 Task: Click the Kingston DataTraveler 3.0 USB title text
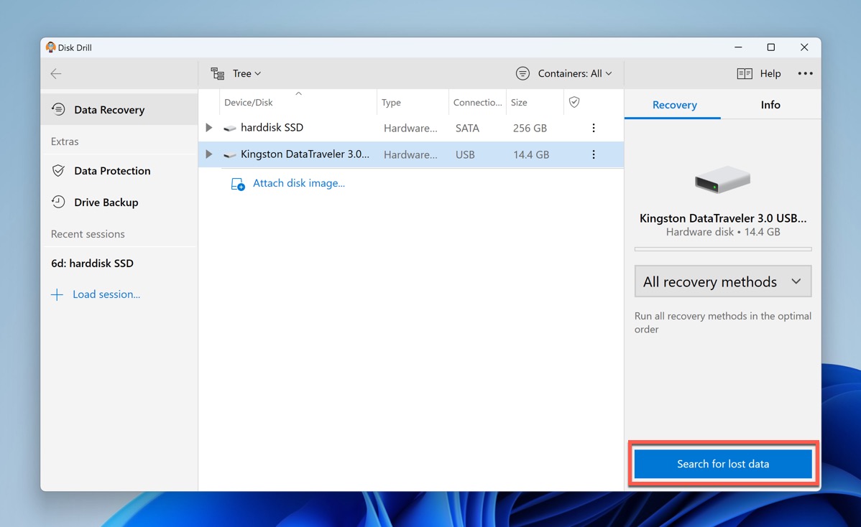722,218
